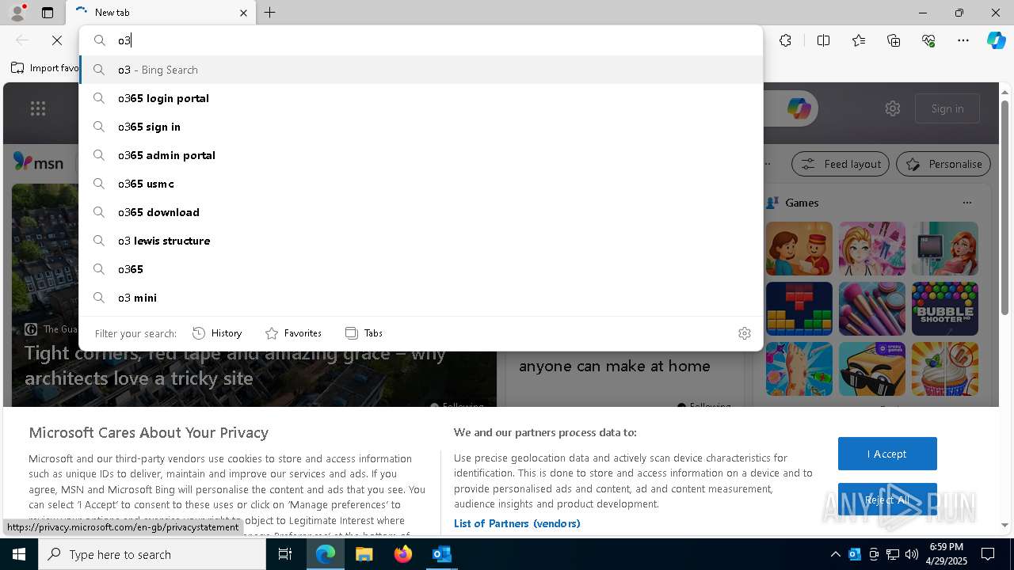
Task: Show hidden tray icons chevron
Action: [835, 554]
